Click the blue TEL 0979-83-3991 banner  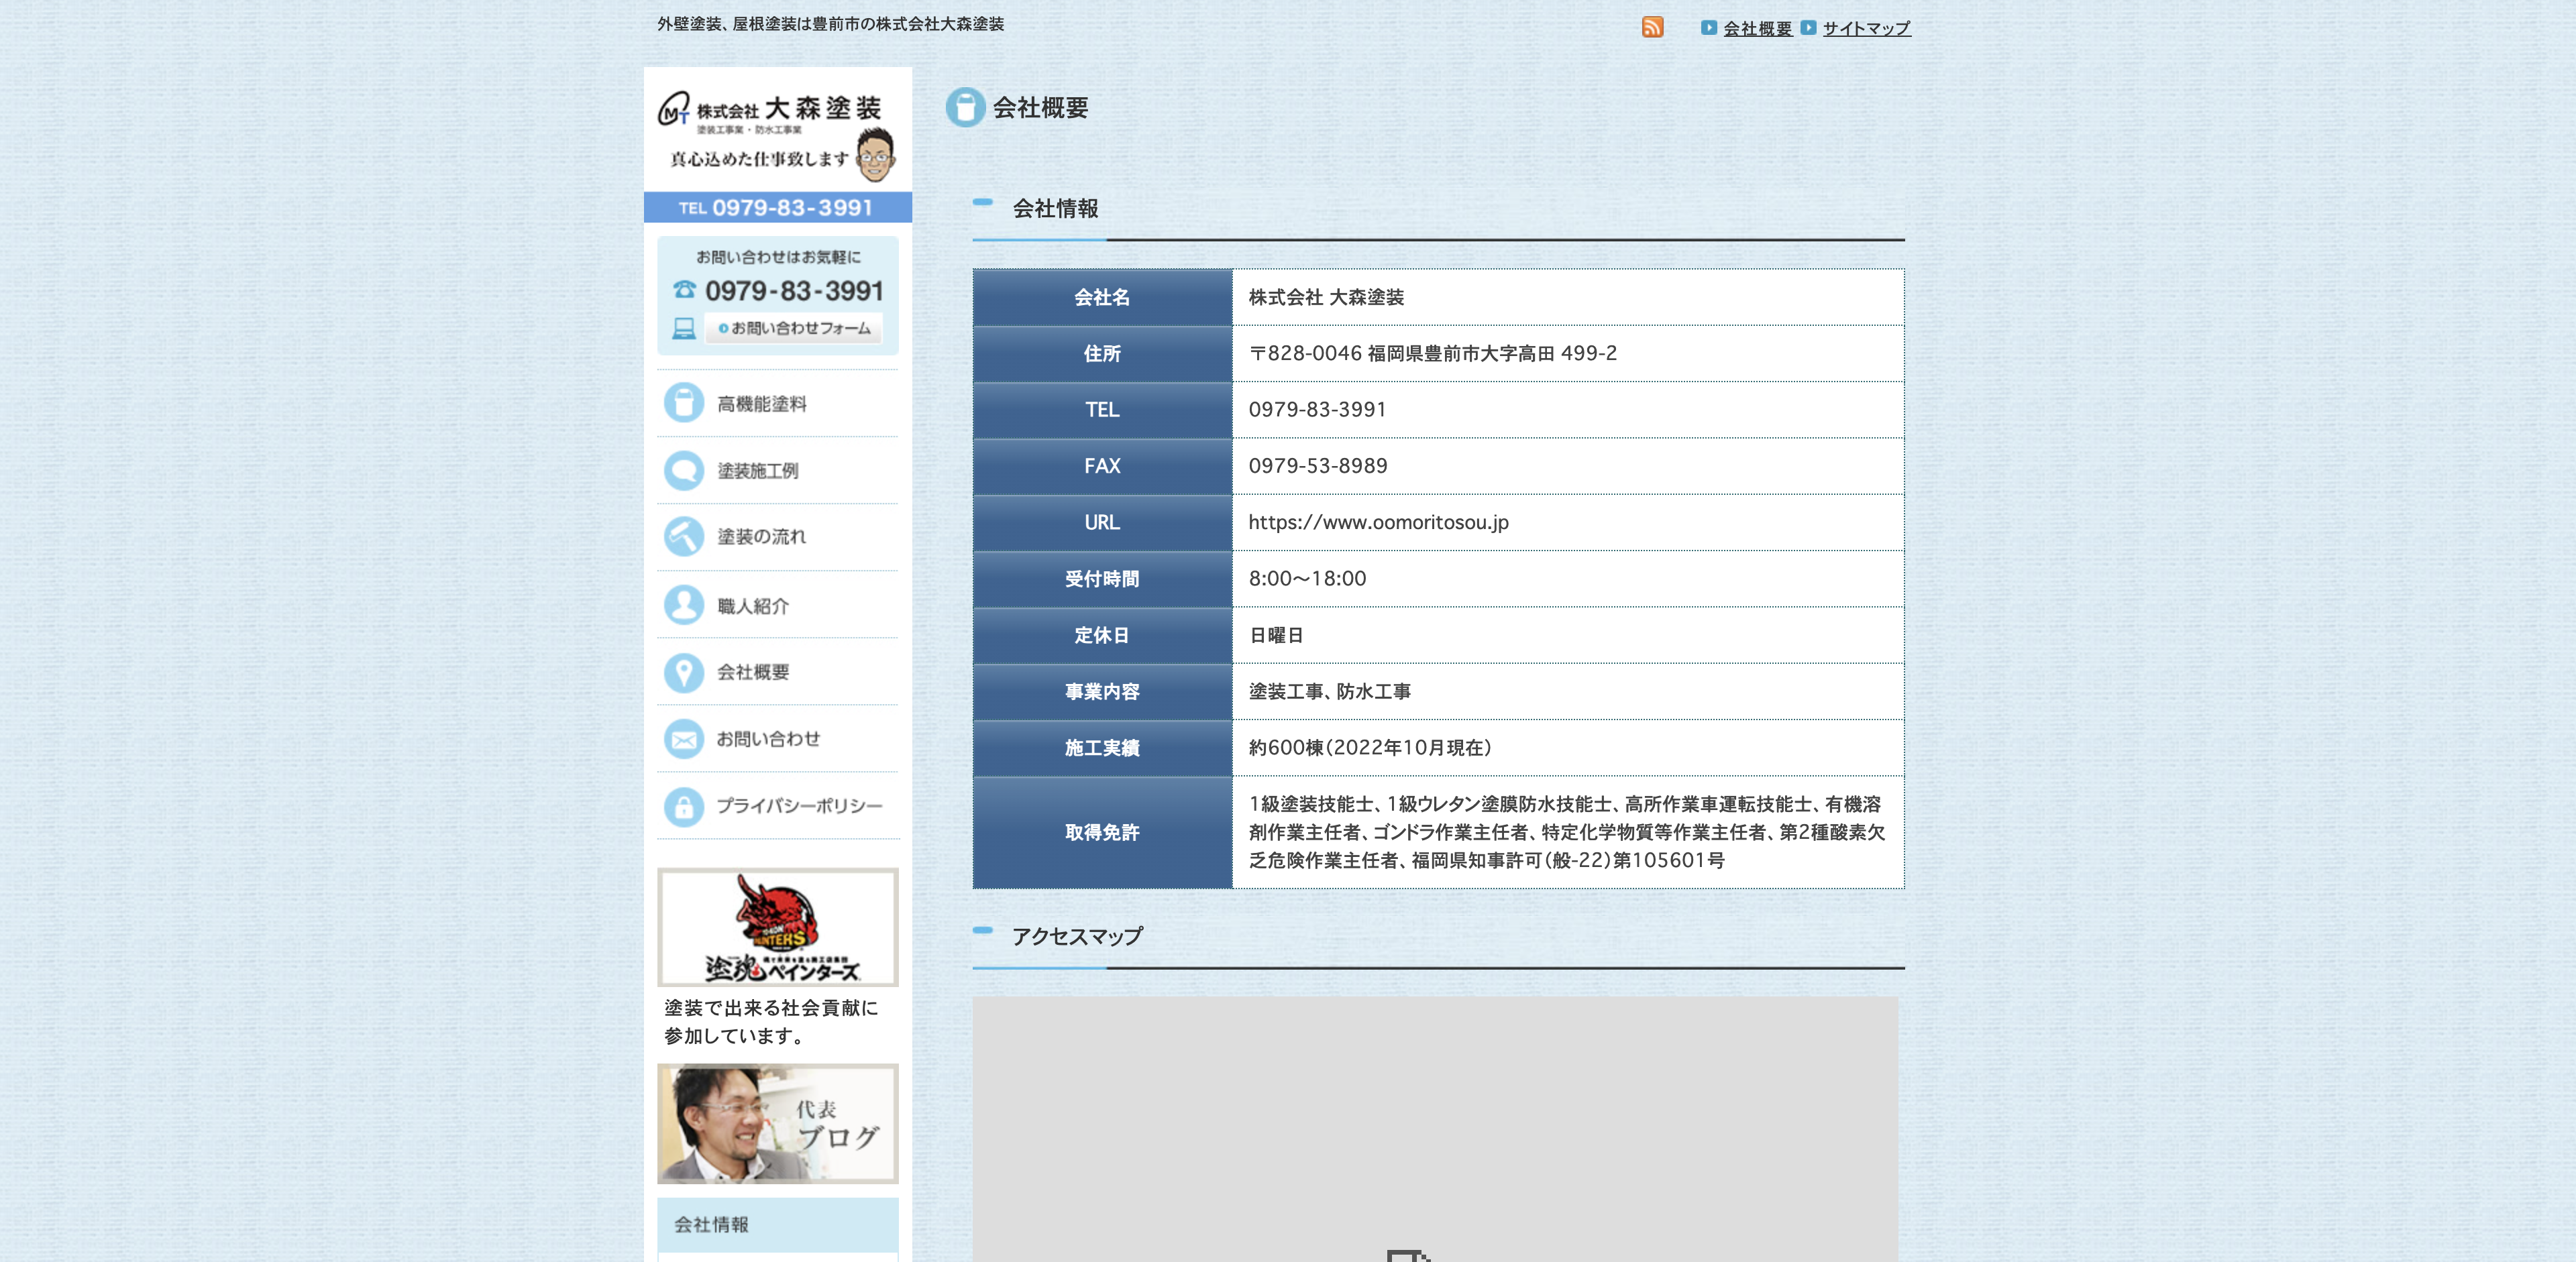point(777,207)
